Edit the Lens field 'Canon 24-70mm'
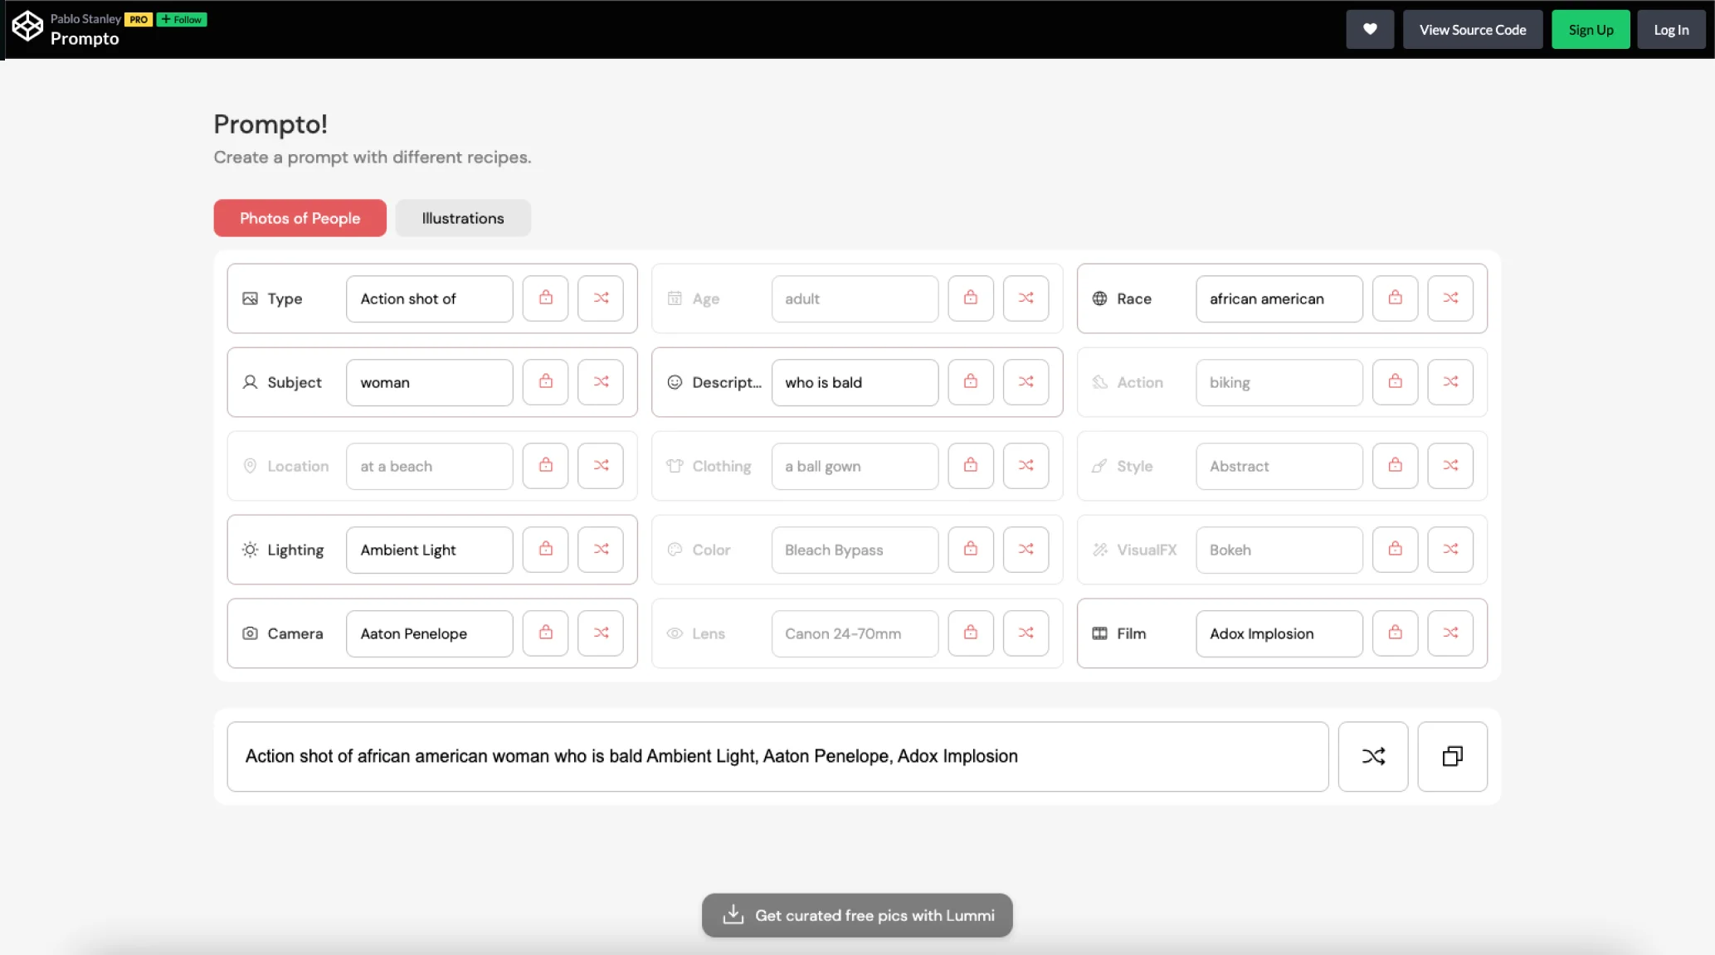This screenshot has width=1715, height=955. (x=855, y=633)
